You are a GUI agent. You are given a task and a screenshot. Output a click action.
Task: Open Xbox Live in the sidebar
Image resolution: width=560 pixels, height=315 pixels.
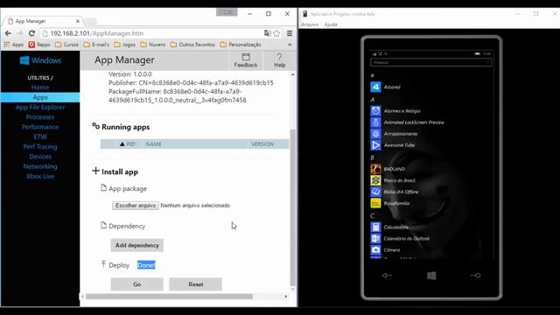click(x=40, y=176)
